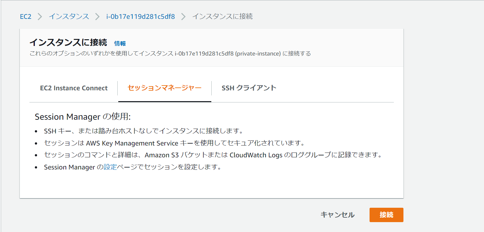Click the インスタンスに接続 page heading

[68, 42]
